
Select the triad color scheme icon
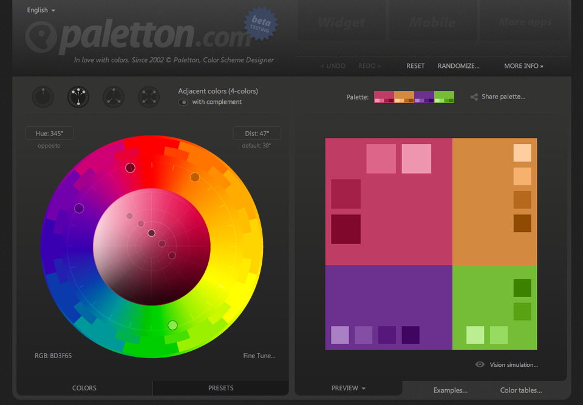(114, 97)
